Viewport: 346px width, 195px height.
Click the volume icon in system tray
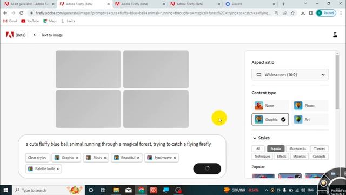[x=303, y=190]
